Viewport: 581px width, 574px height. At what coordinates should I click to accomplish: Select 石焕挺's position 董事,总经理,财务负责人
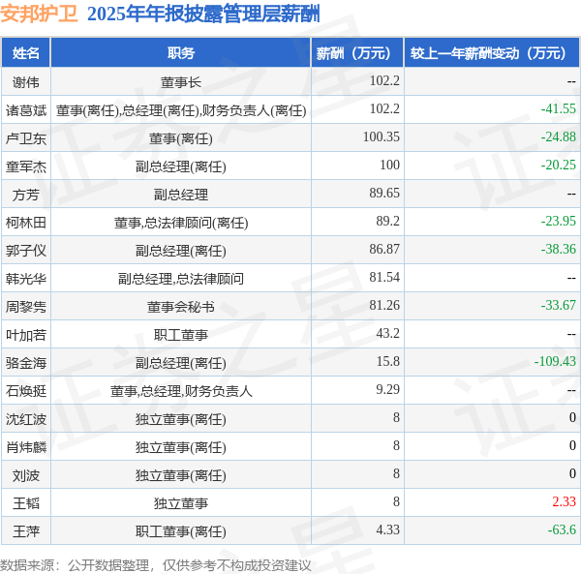tap(180, 390)
